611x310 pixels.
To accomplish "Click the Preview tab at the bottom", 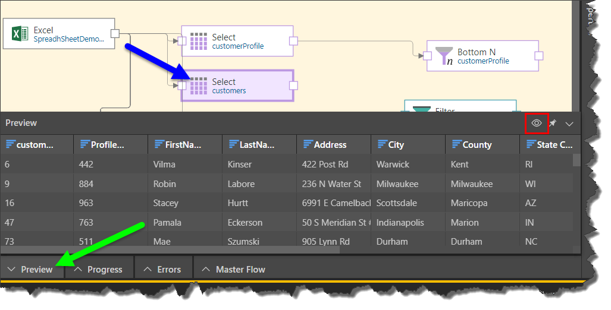I will pos(31,270).
